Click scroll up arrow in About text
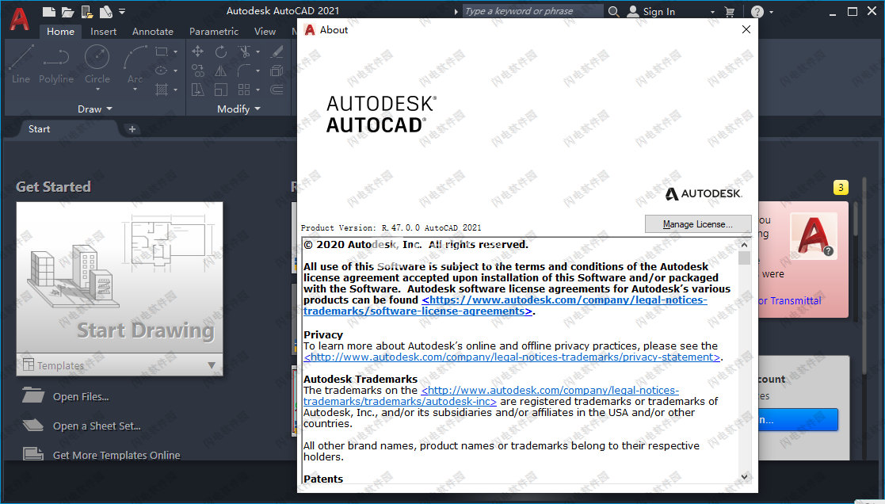The width and height of the screenshot is (885, 504). click(x=745, y=245)
